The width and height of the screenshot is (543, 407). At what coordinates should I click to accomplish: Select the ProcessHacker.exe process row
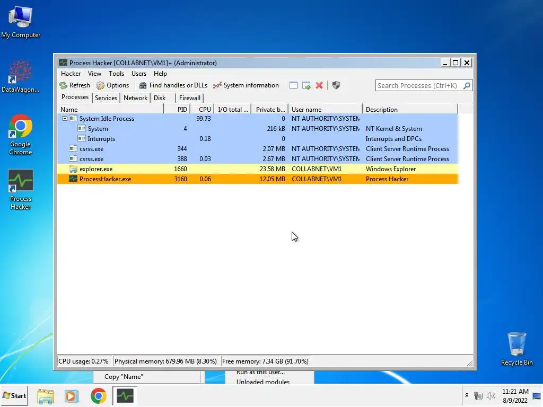click(x=258, y=179)
